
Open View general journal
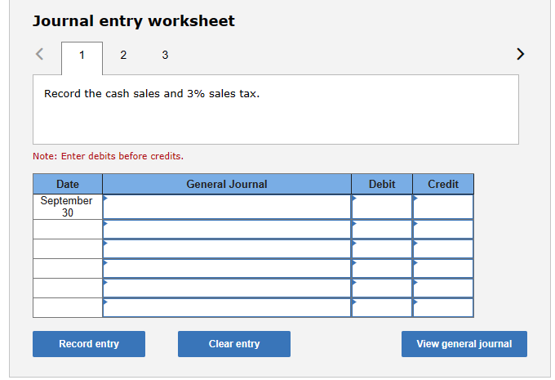pos(464,344)
